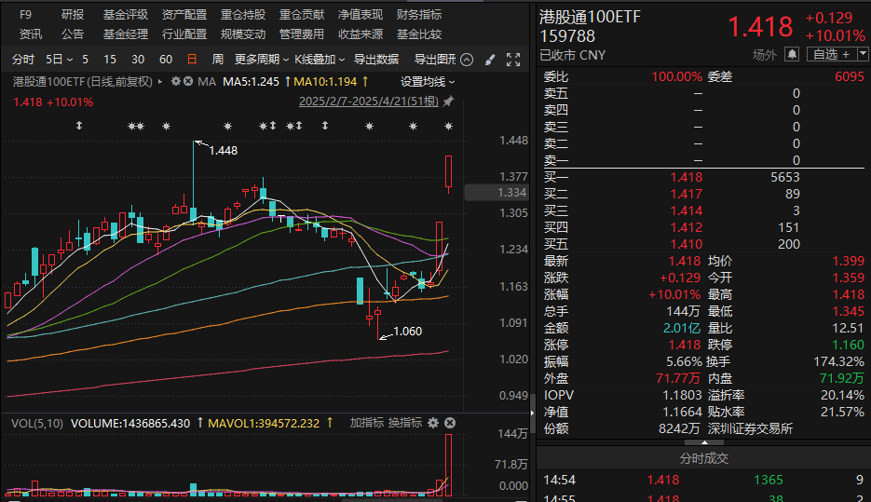Open 研报 research reports tab

pyautogui.click(x=73, y=15)
